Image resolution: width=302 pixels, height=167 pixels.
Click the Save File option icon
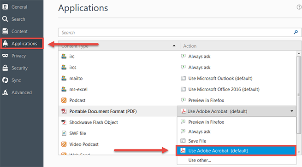coord(183,141)
